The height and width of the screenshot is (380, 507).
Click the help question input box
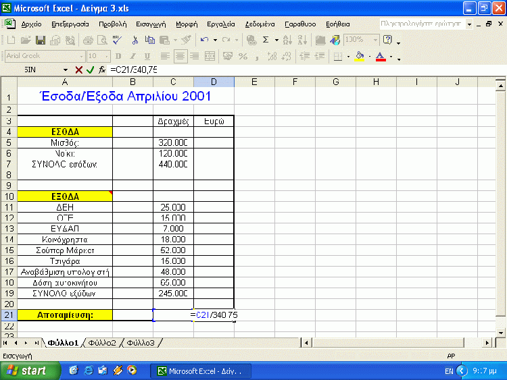pos(422,24)
